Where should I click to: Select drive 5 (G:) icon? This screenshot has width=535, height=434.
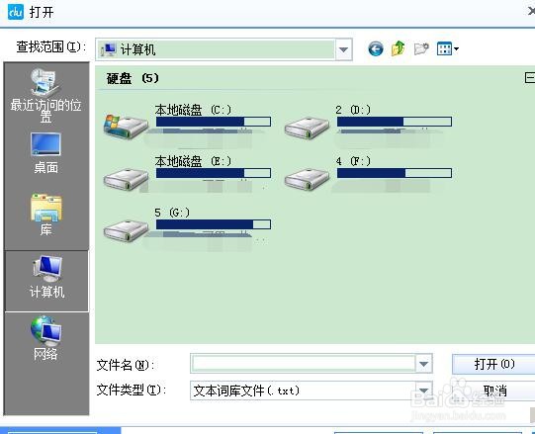tap(126, 231)
